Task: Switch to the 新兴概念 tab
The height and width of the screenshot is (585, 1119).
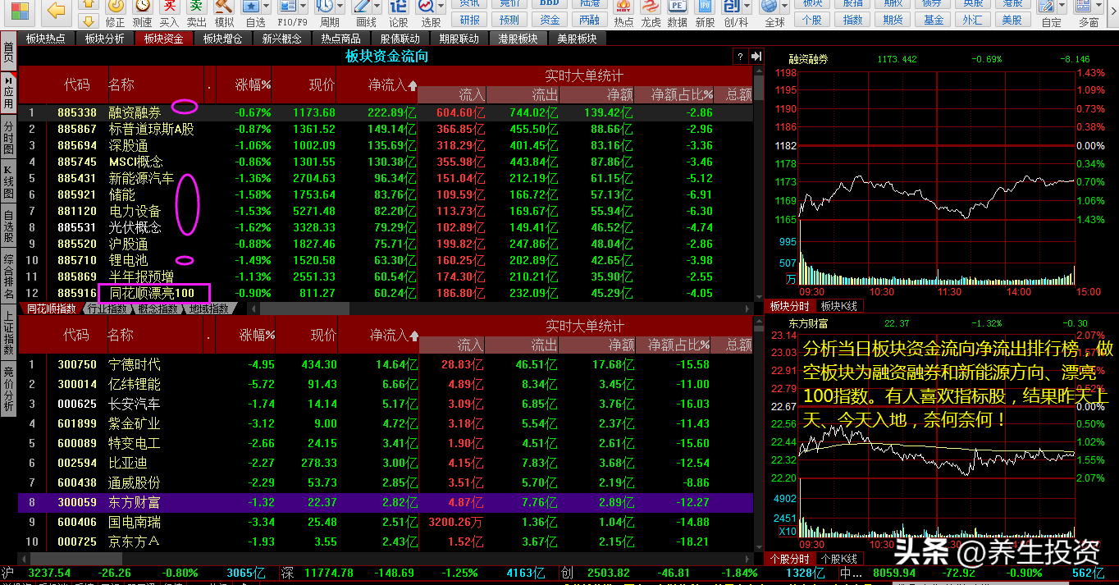Action: (281, 39)
